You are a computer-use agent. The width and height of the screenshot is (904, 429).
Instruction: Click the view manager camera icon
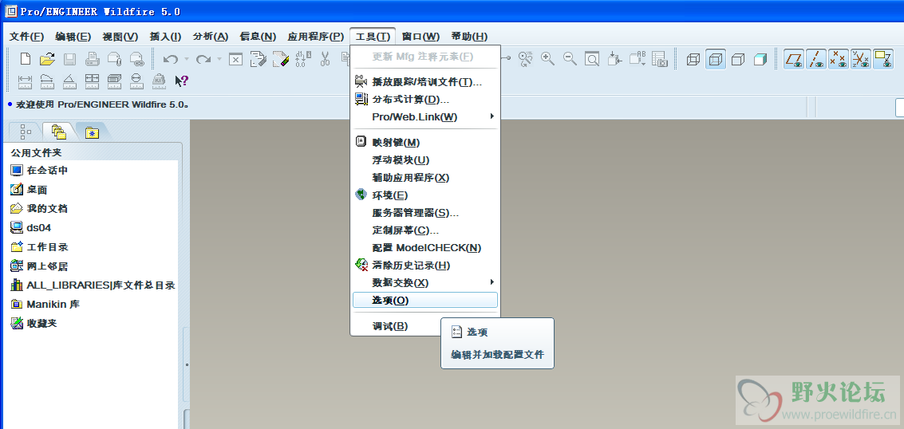click(x=660, y=59)
